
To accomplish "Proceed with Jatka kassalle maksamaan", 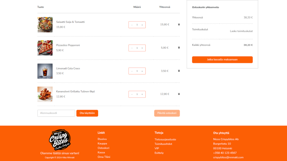I will click(222, 60).
